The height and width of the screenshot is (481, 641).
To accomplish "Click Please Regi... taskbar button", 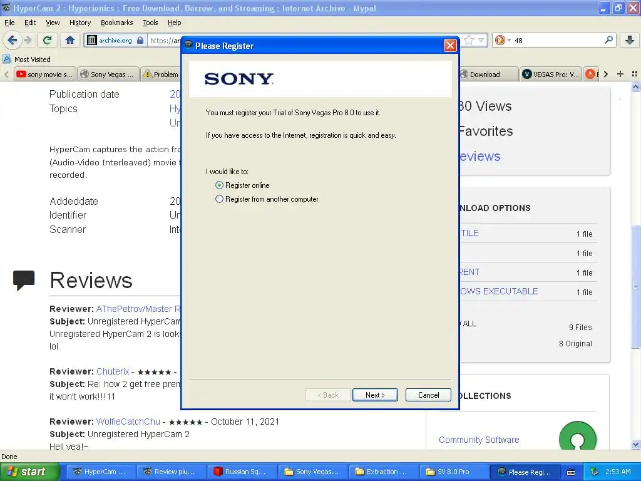I will 524,472.
